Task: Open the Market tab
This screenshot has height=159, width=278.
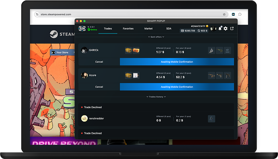Action: [149, 28]
